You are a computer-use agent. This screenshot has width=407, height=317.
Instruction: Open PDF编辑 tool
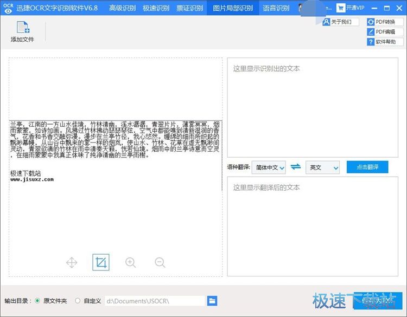385,32
